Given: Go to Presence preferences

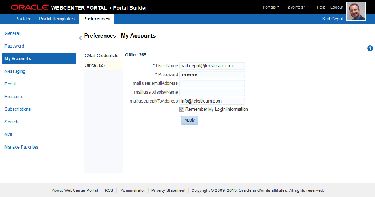Looking at the screenshot, I should 14,97.
